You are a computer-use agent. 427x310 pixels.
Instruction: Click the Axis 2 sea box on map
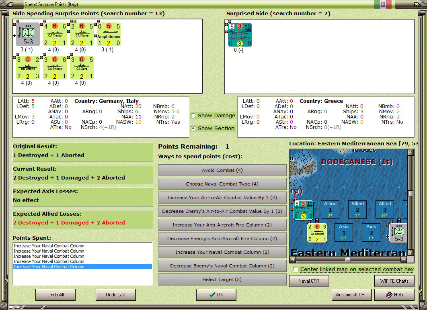coord(371,232)
